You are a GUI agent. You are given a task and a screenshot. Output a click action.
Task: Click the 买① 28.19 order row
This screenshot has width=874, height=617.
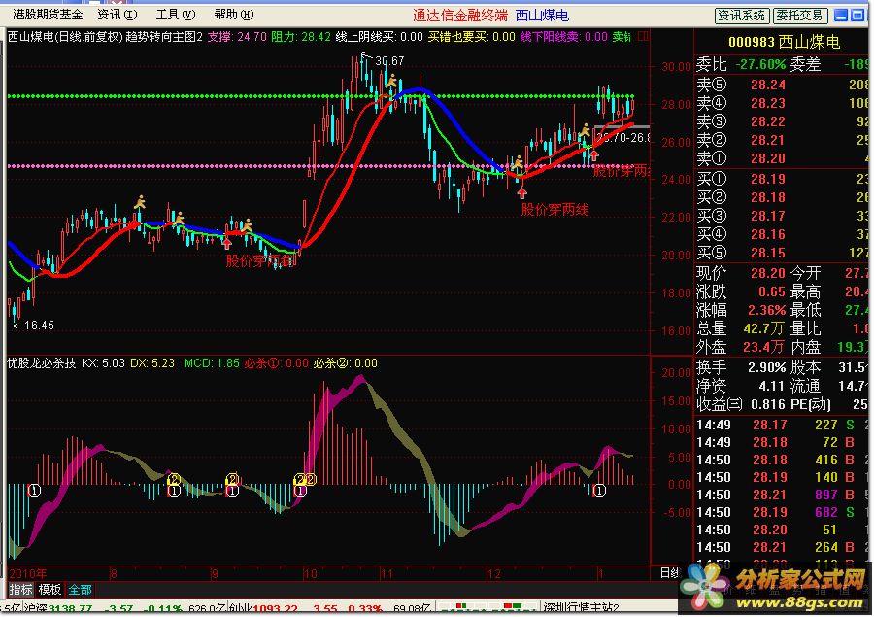coord(783,179)
